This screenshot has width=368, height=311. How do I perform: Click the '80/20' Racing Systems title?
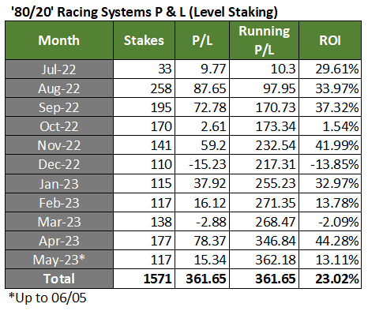(145, 12)
